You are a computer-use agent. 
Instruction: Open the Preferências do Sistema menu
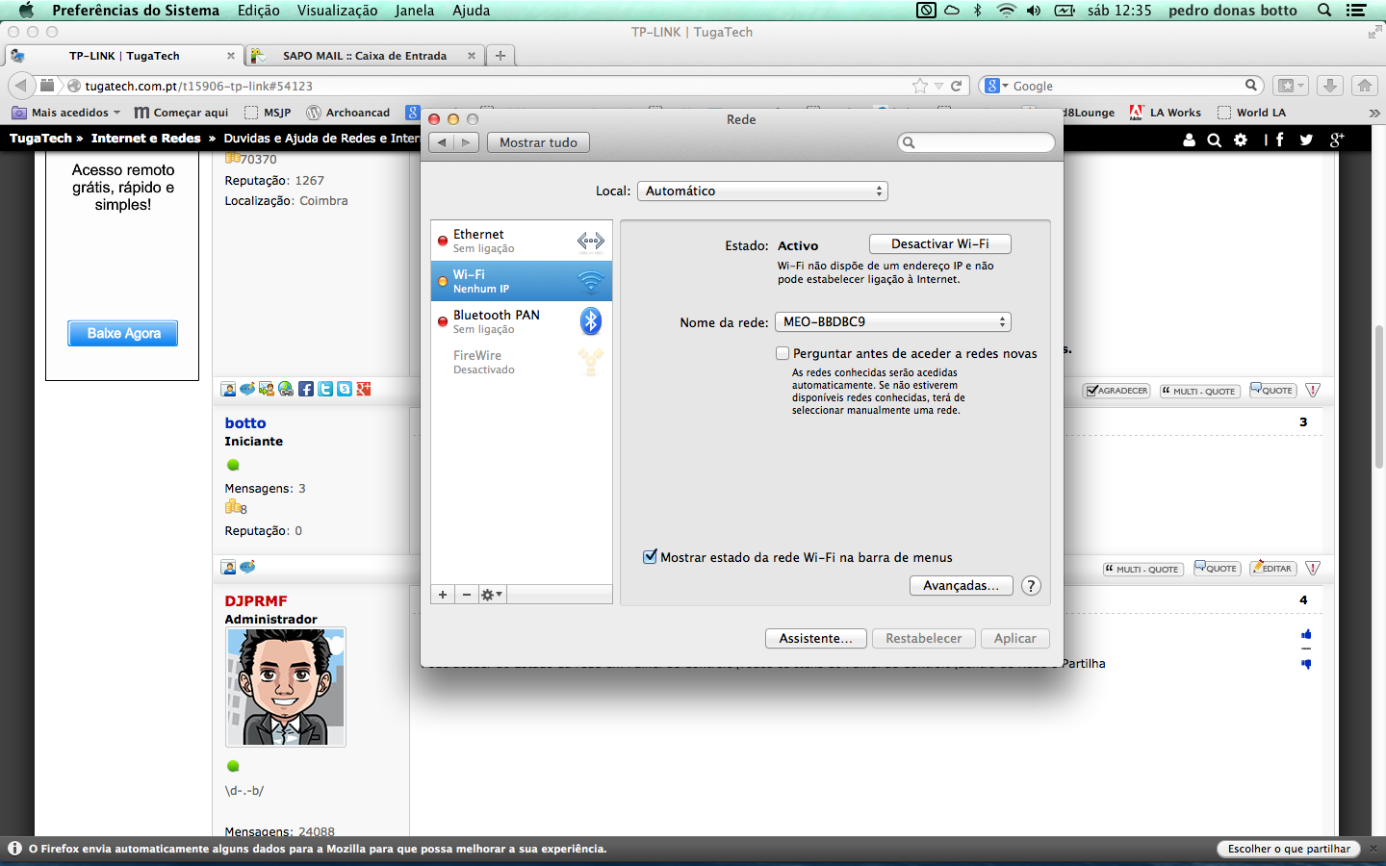point(136,11)
